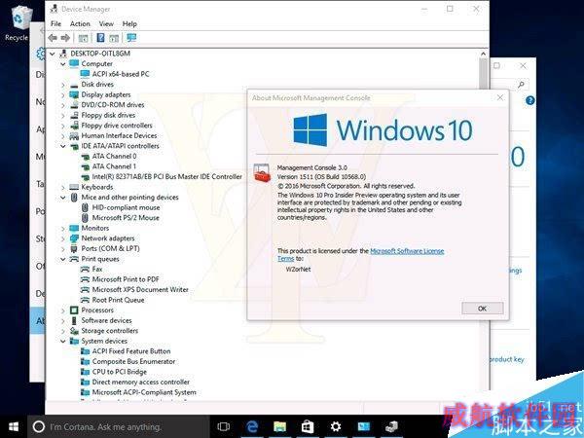The height and width of the screenshot is (438, 584).
Task: Click the search icon in Settings window
Action: [x=521, y=85]
